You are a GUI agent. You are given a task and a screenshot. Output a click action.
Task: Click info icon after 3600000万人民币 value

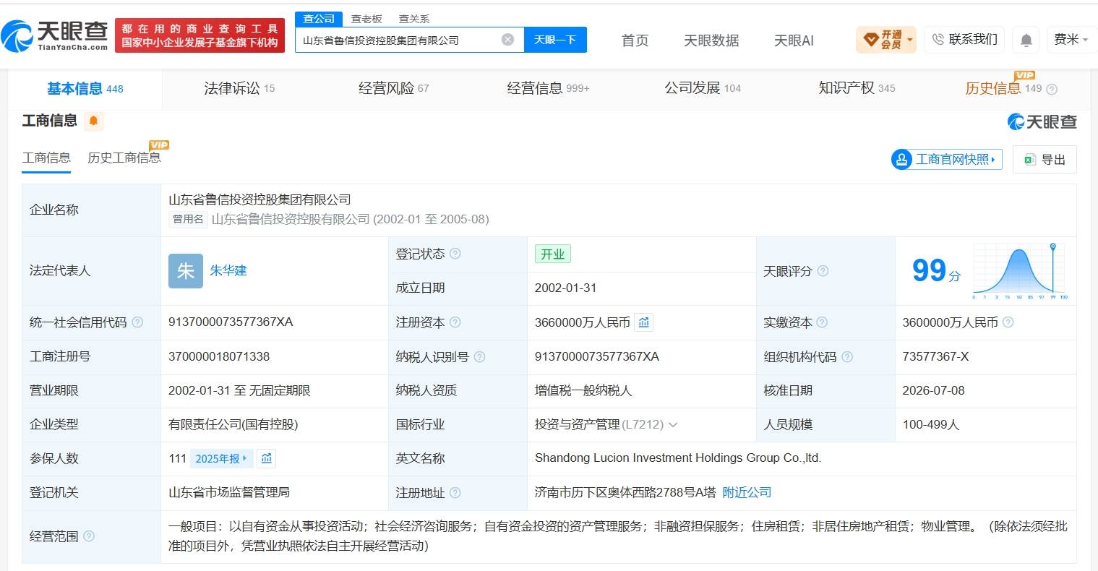1008,322
